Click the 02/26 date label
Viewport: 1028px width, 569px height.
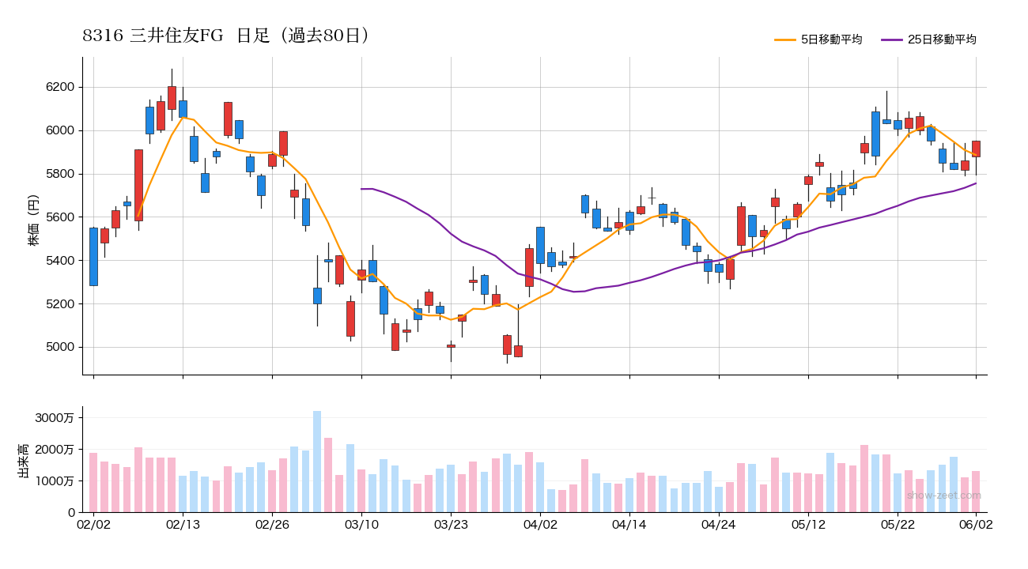(272, 524)
